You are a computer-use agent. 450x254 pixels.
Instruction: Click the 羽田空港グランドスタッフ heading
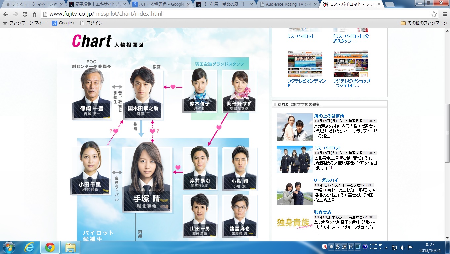click(x=219, y=64)
